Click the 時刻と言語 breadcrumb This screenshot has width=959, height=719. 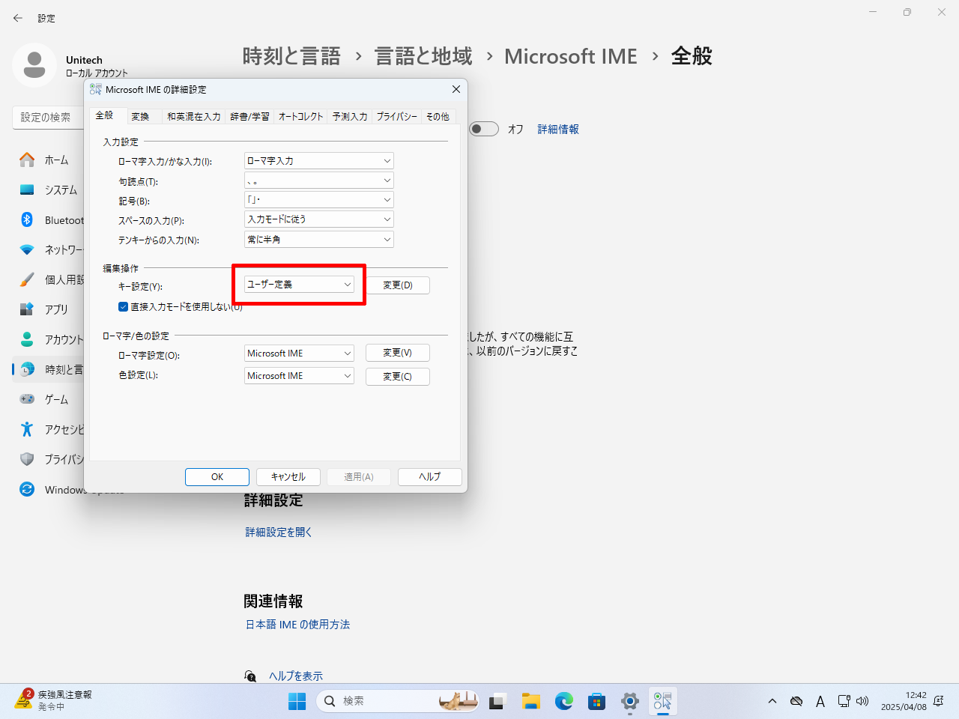[291, 56]
